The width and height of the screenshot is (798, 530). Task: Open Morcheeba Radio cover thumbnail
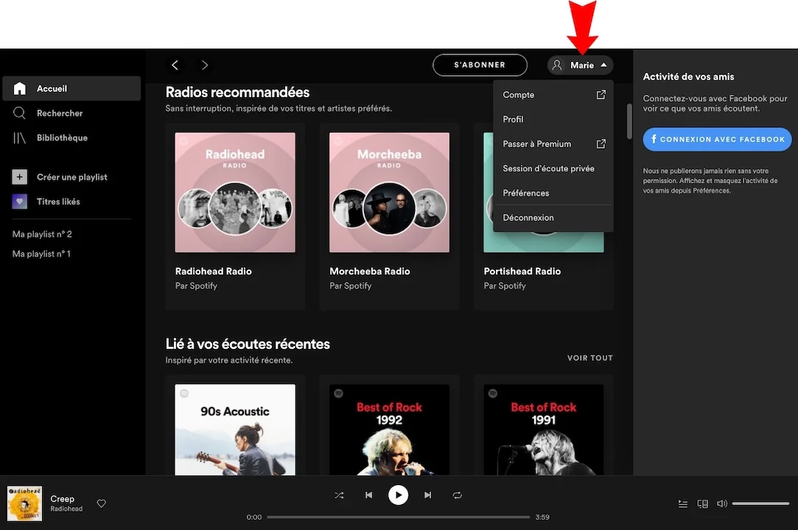pyautogui.click(x=389, y=192)
